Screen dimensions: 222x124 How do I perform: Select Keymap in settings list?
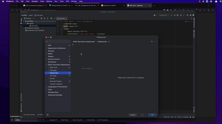(x=51, y=51)
